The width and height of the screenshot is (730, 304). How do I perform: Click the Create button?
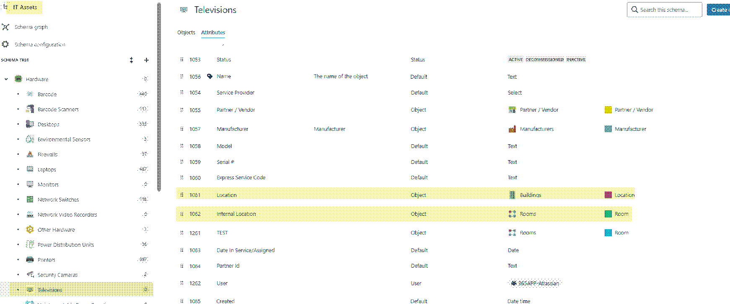click(x=718, y=10)
